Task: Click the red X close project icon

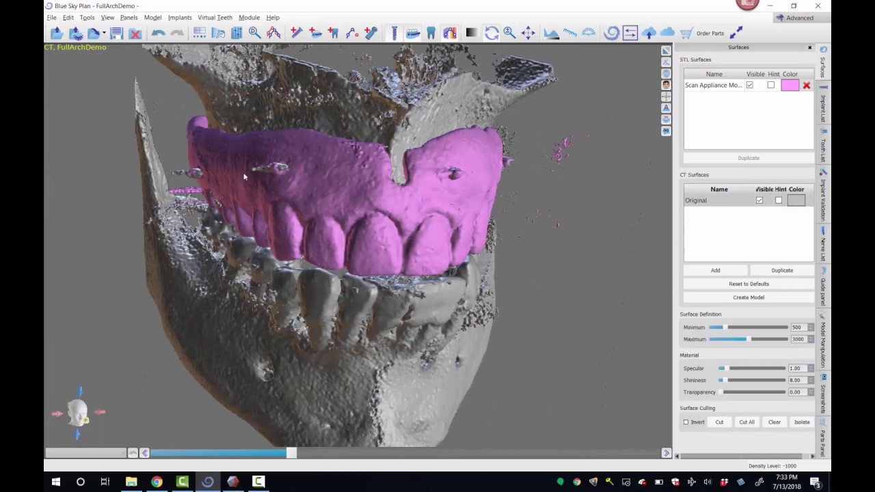Action: [135, 33]
